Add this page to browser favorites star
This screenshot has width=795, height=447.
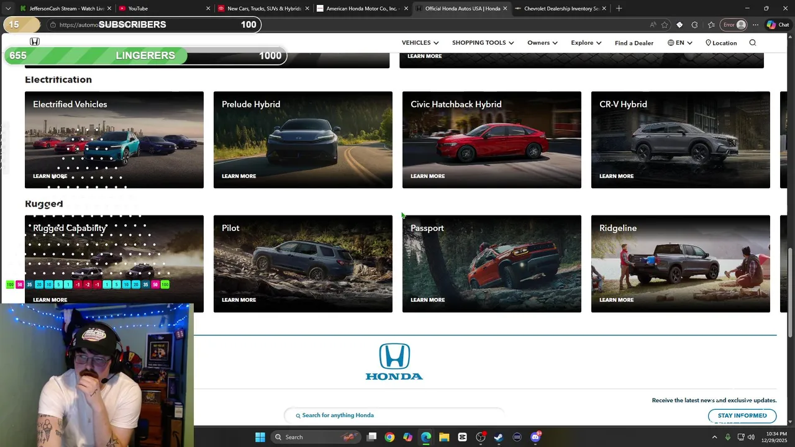(665, 25)
